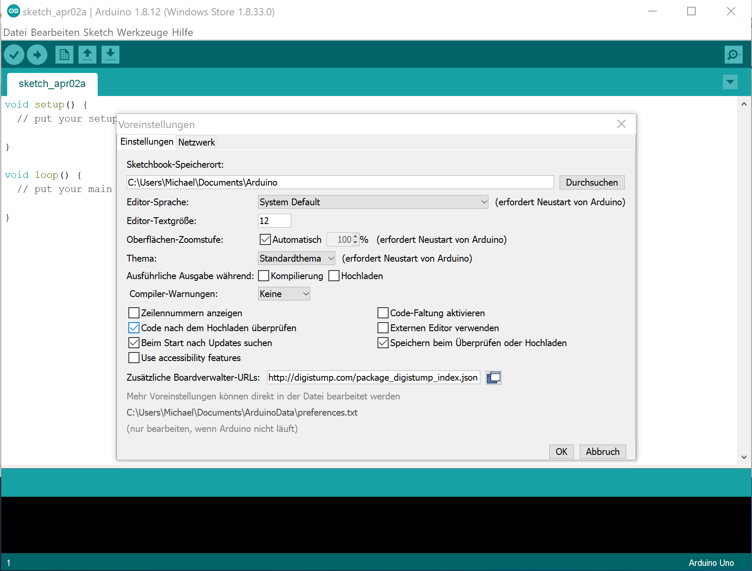
Task: Open the Bearbeiten menu
Action: coord(55,32)
